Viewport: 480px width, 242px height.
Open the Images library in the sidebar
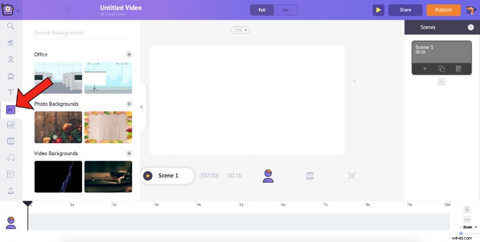11,125
